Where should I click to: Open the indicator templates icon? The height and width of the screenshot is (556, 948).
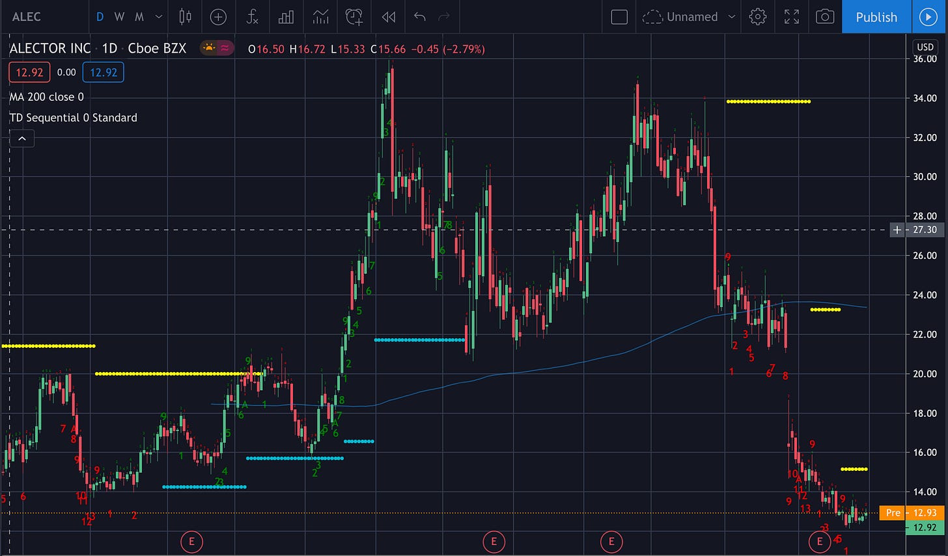point(320,17)
